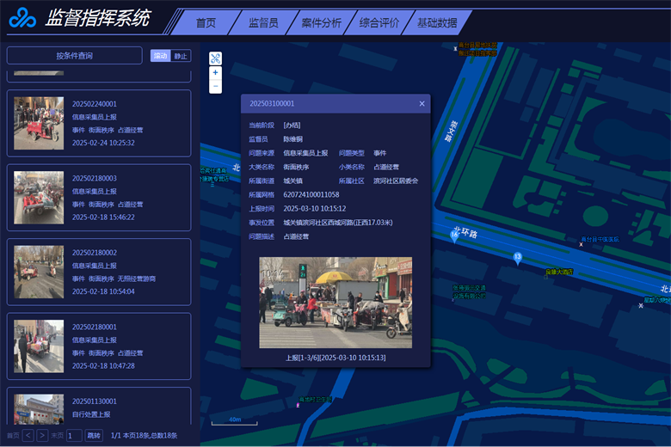Viewport: 671px width, 447px height.
Task: Zoom out the map with minus button
Action: click(x=215, y=87)
